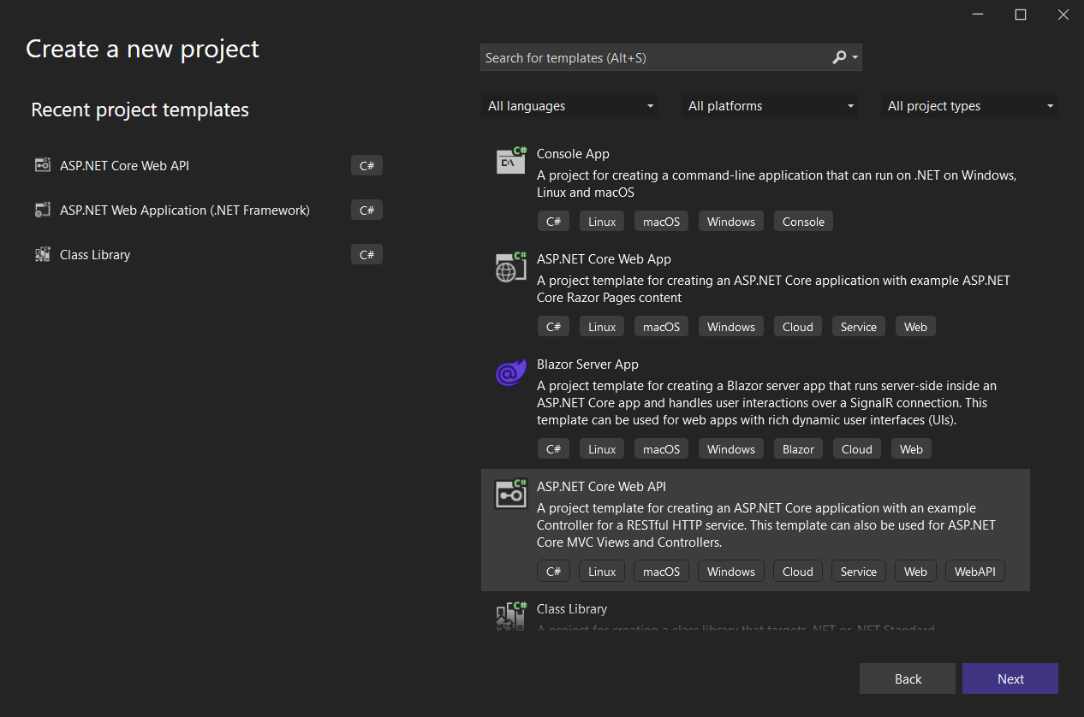Click the recent ASP.NET Core Web API icon

42,165
